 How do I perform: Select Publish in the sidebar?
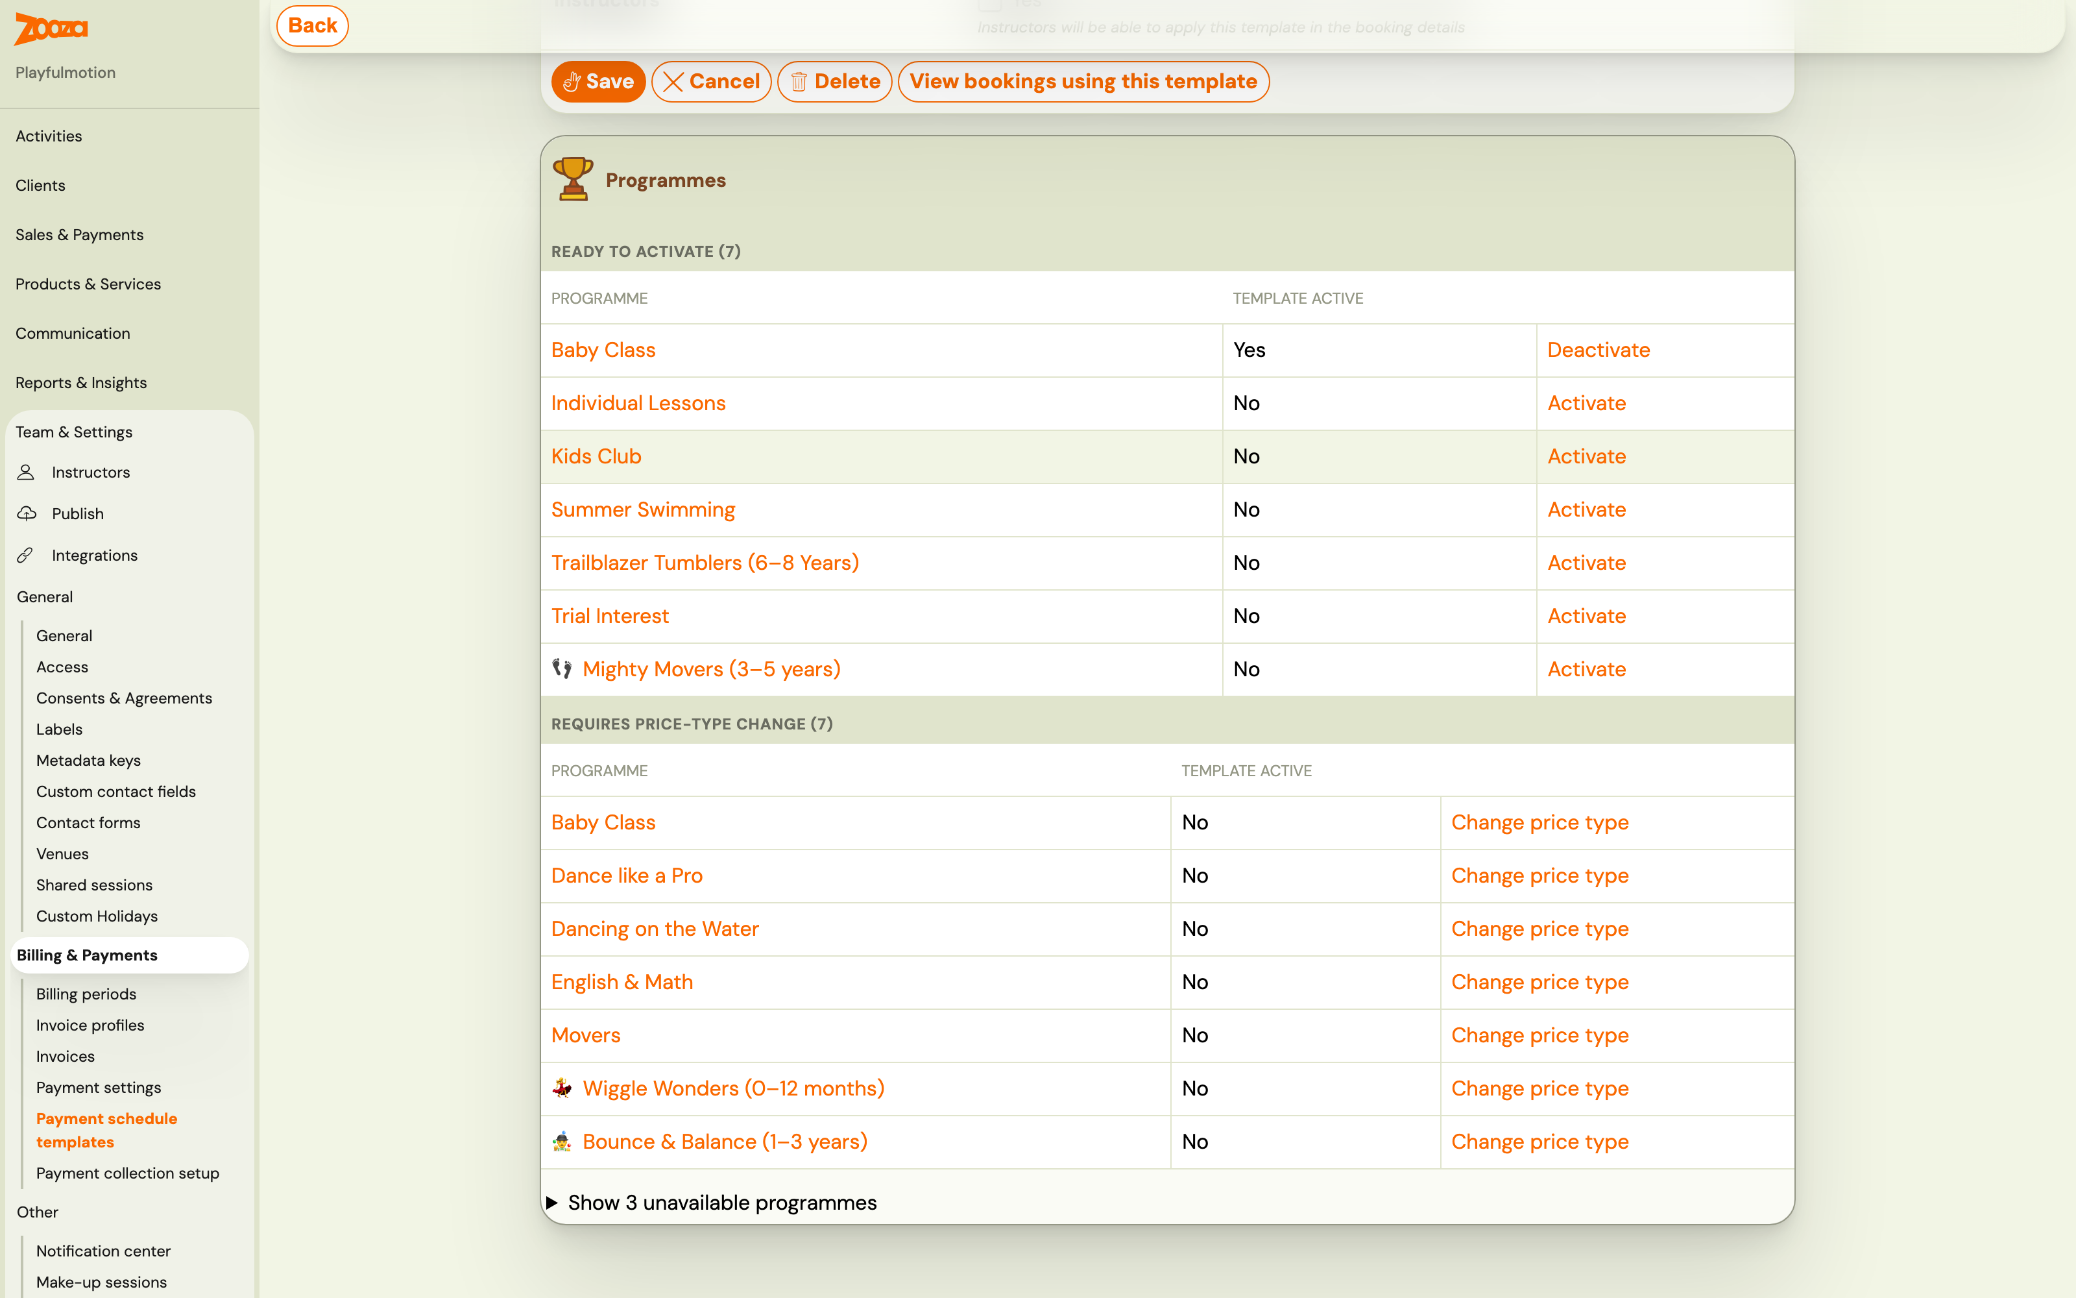(78, 513)
